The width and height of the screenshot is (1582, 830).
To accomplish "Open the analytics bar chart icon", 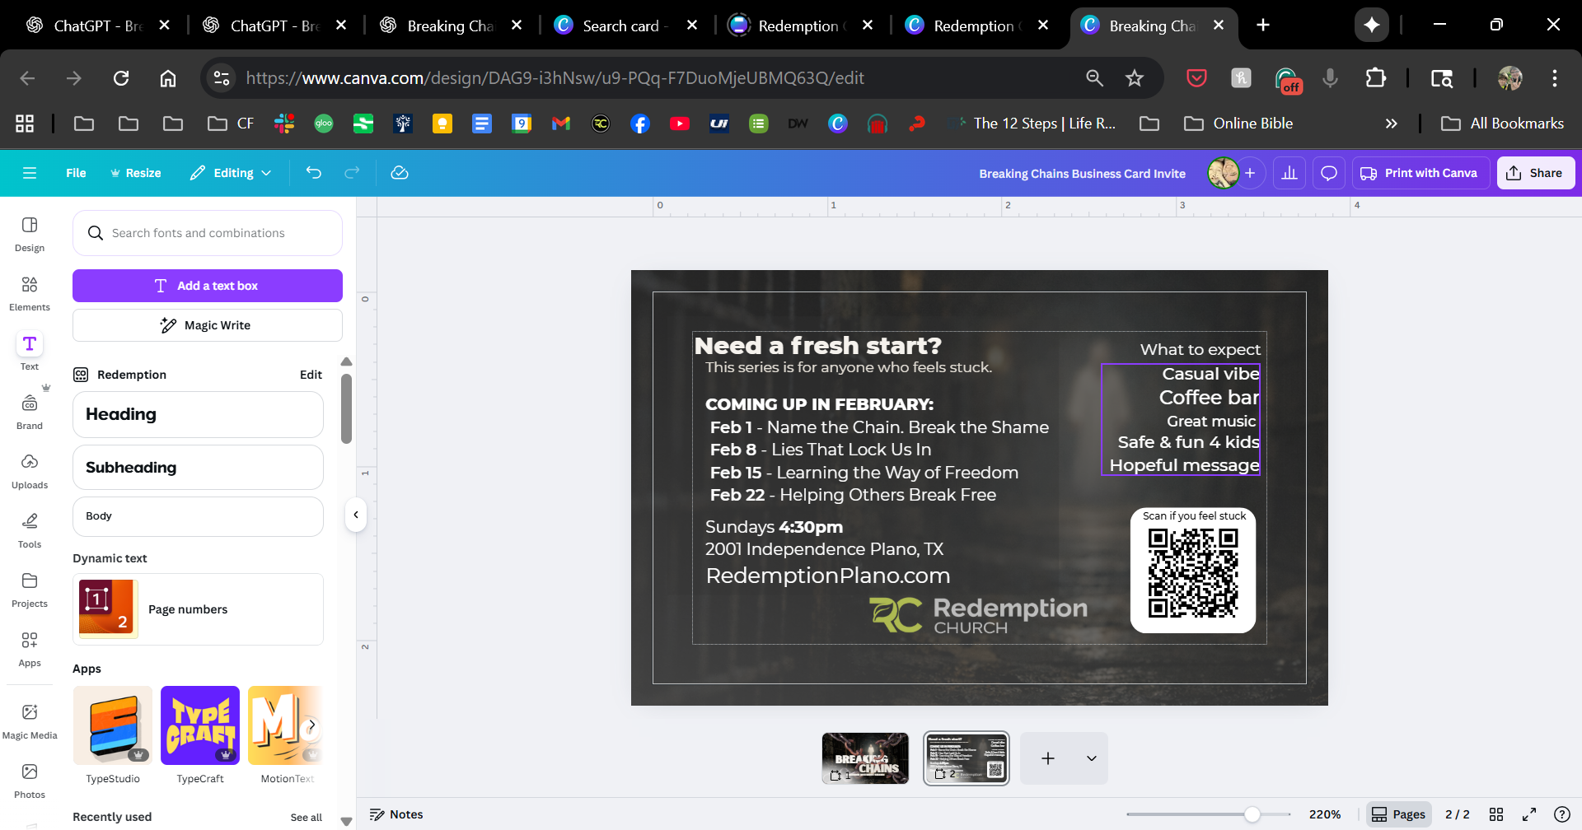I will tap(1289, 173).
